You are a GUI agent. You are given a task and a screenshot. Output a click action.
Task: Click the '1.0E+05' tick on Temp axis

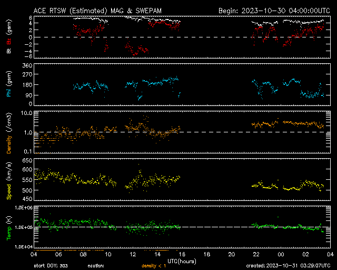(x=24, y=227)
